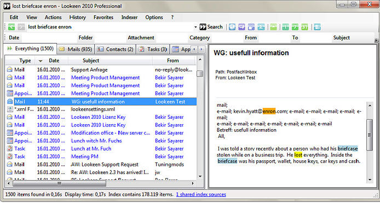Click the purple overlapping windows toolbar icon

click(x=251, y=27)
